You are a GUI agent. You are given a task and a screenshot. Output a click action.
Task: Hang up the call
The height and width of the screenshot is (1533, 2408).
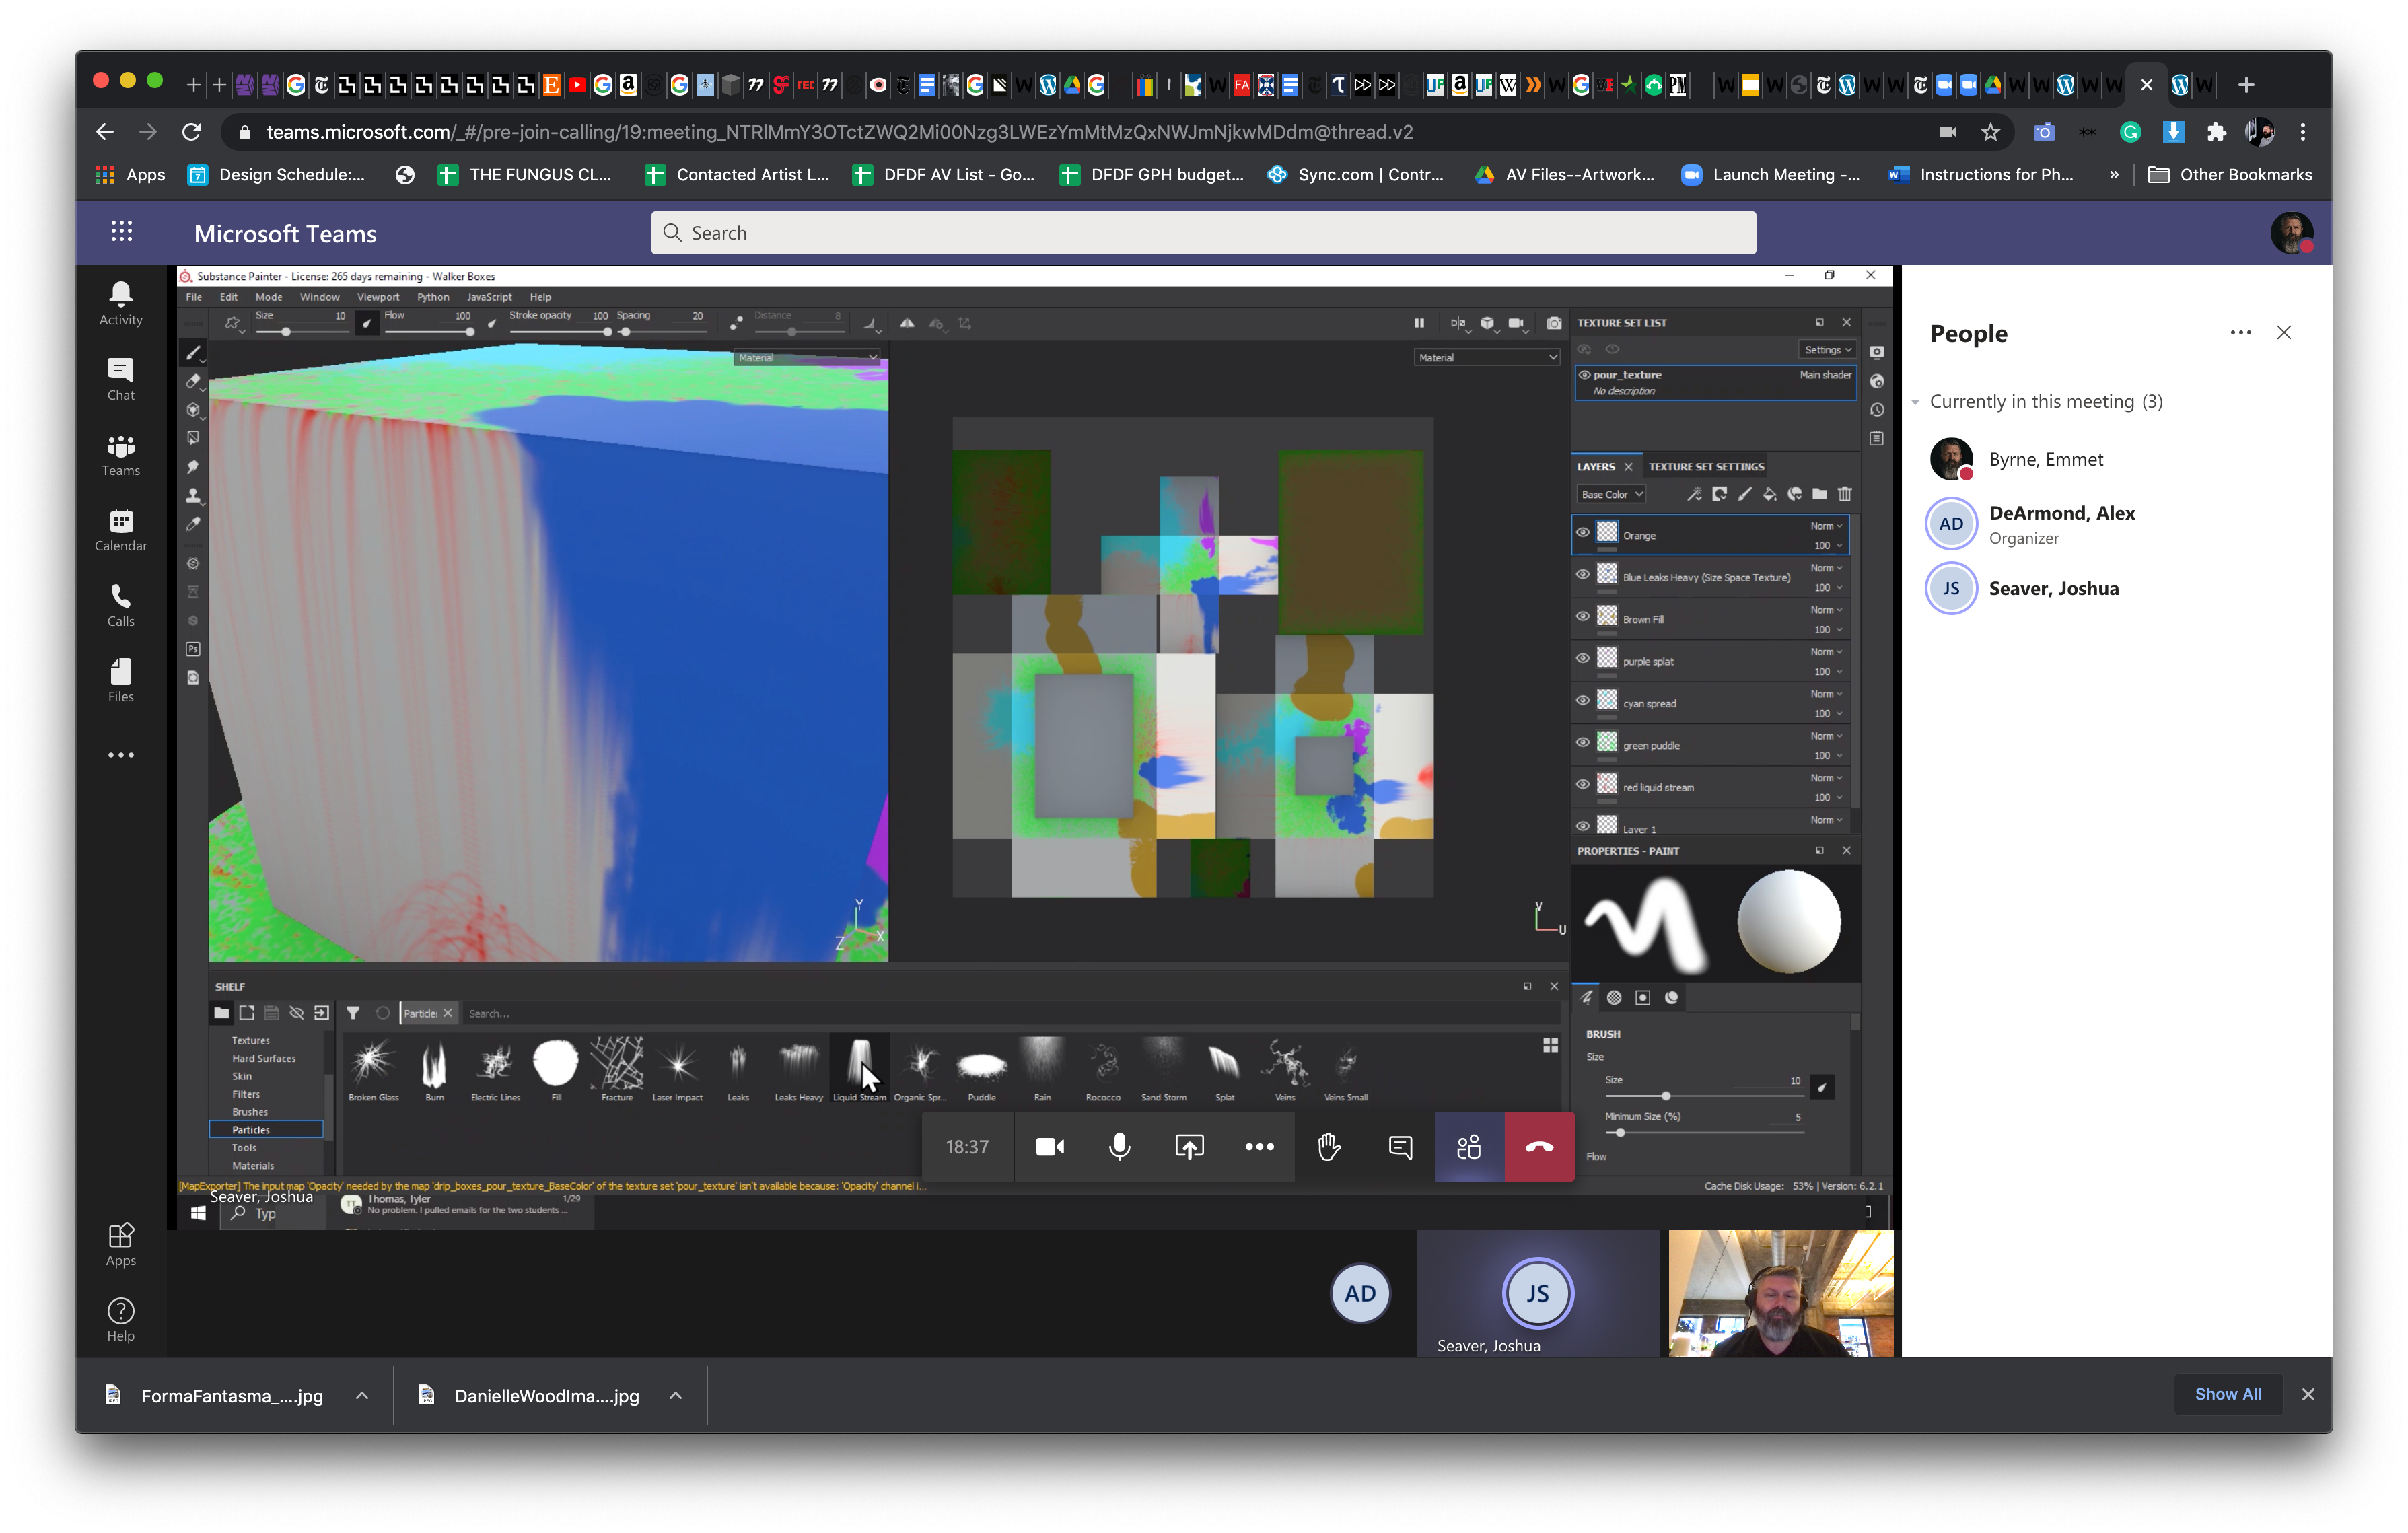[x=1539, y=1147]
